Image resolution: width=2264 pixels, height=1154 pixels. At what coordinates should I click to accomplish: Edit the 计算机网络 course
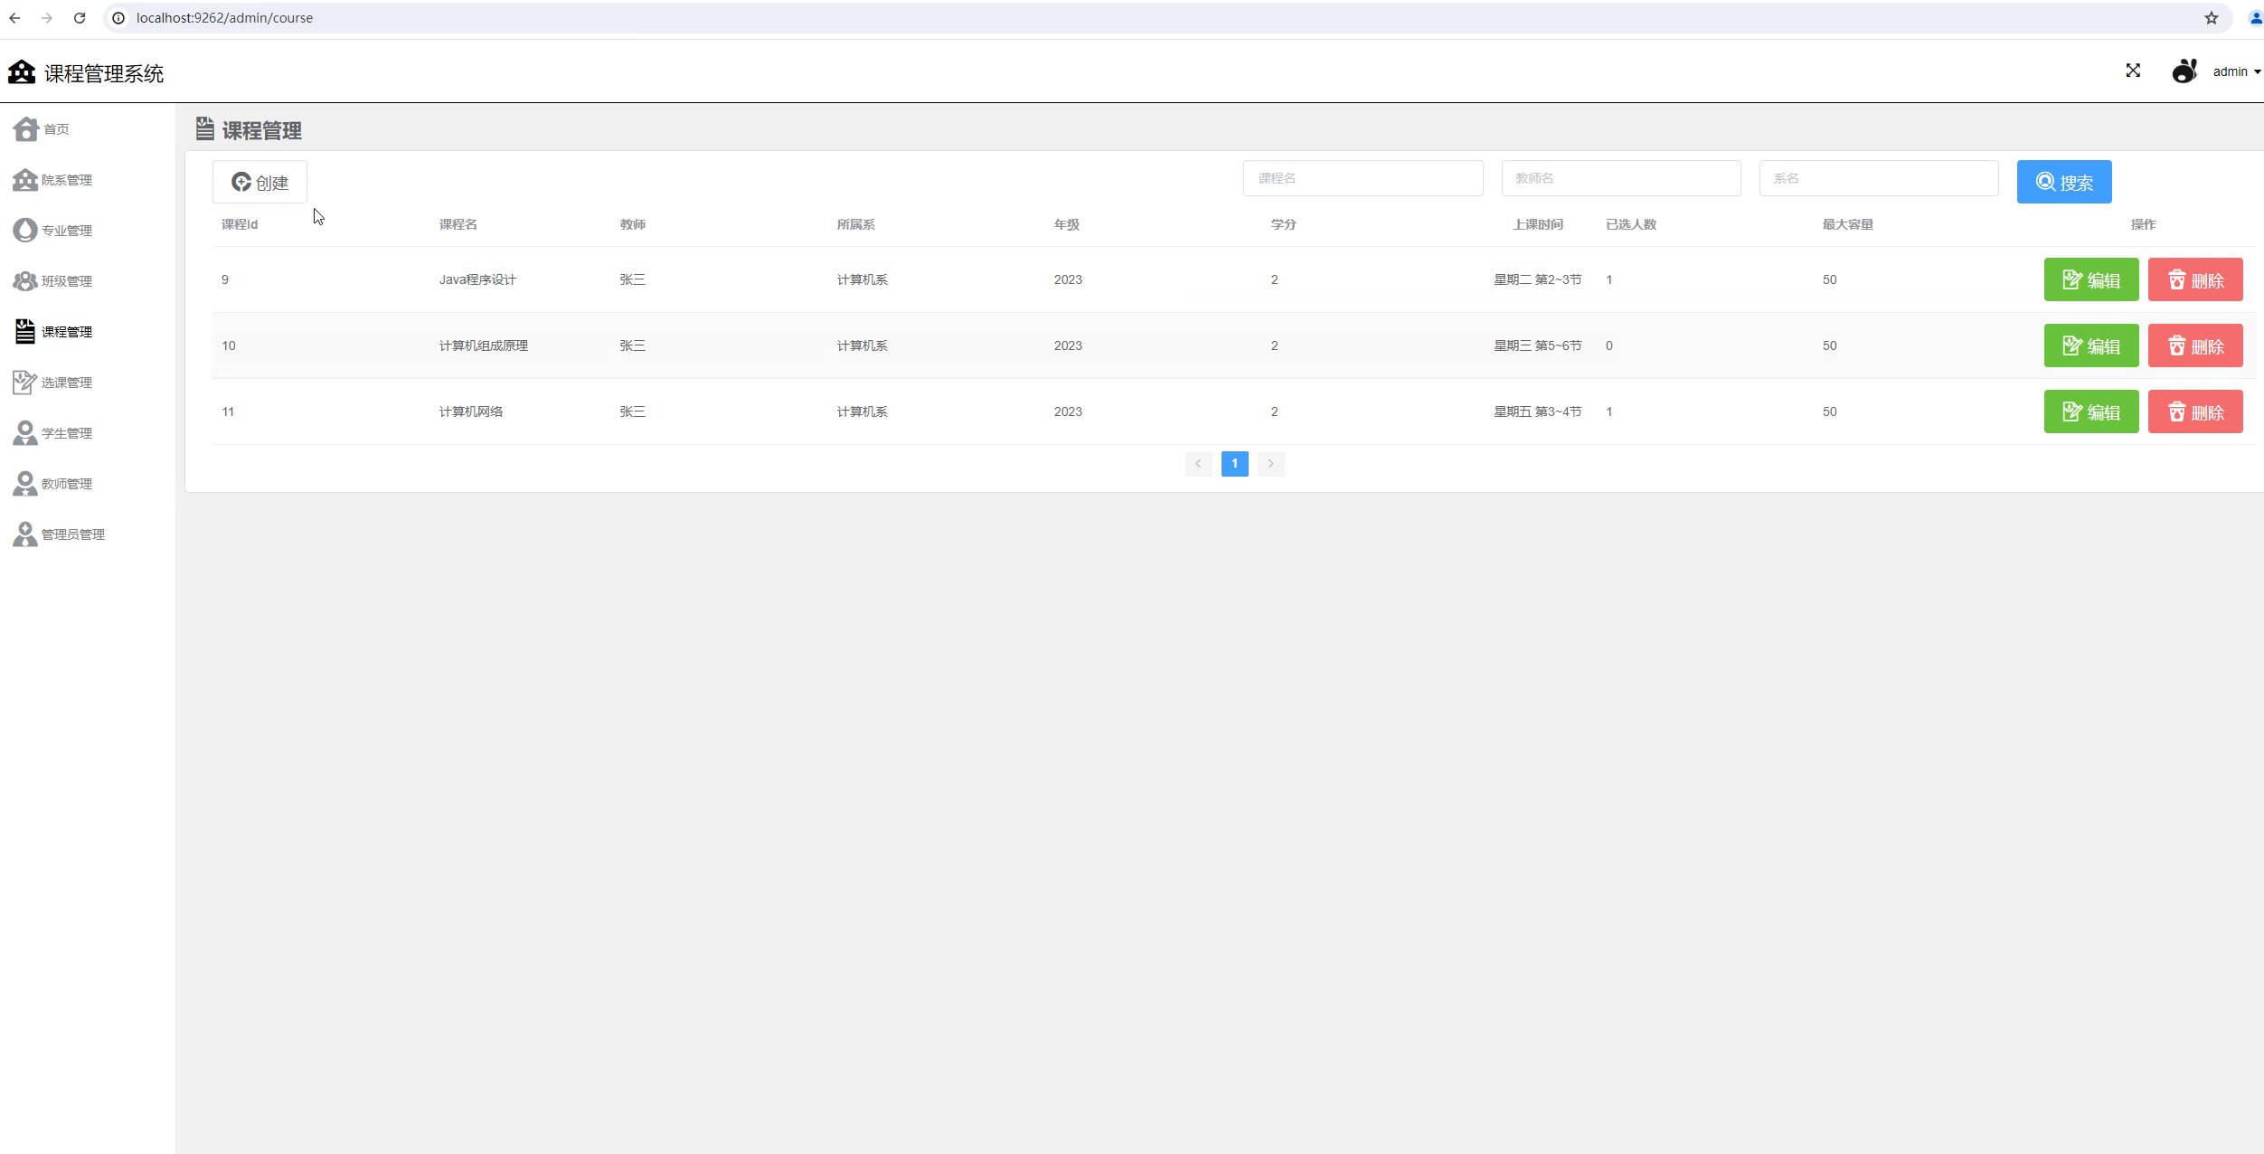pos(2091,411)
